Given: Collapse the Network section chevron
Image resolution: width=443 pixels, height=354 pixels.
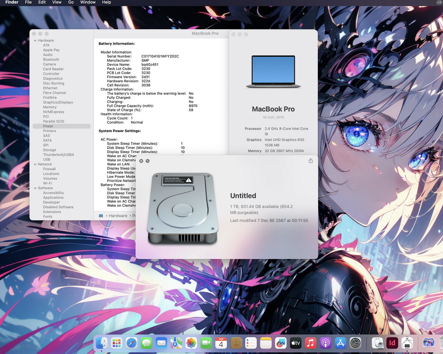Looking at the screenshot, I should 35,164.
